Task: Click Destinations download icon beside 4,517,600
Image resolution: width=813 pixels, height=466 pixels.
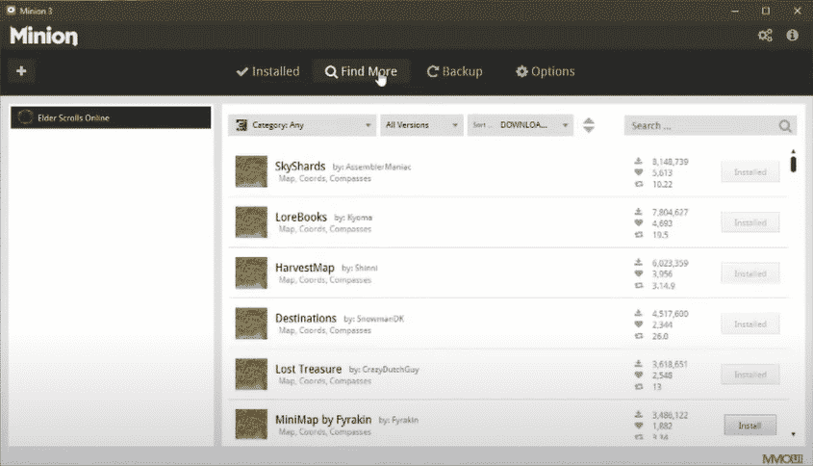Action: 638,313
